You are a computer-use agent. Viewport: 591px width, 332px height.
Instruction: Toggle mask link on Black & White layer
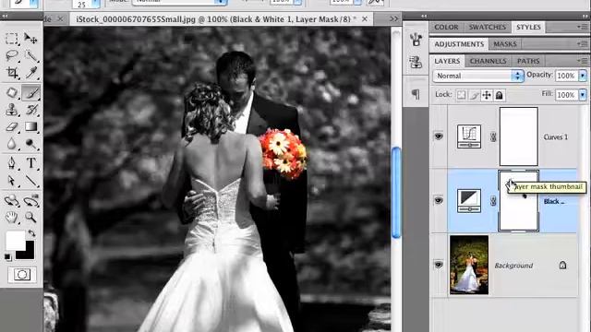[x=493, y=201]
